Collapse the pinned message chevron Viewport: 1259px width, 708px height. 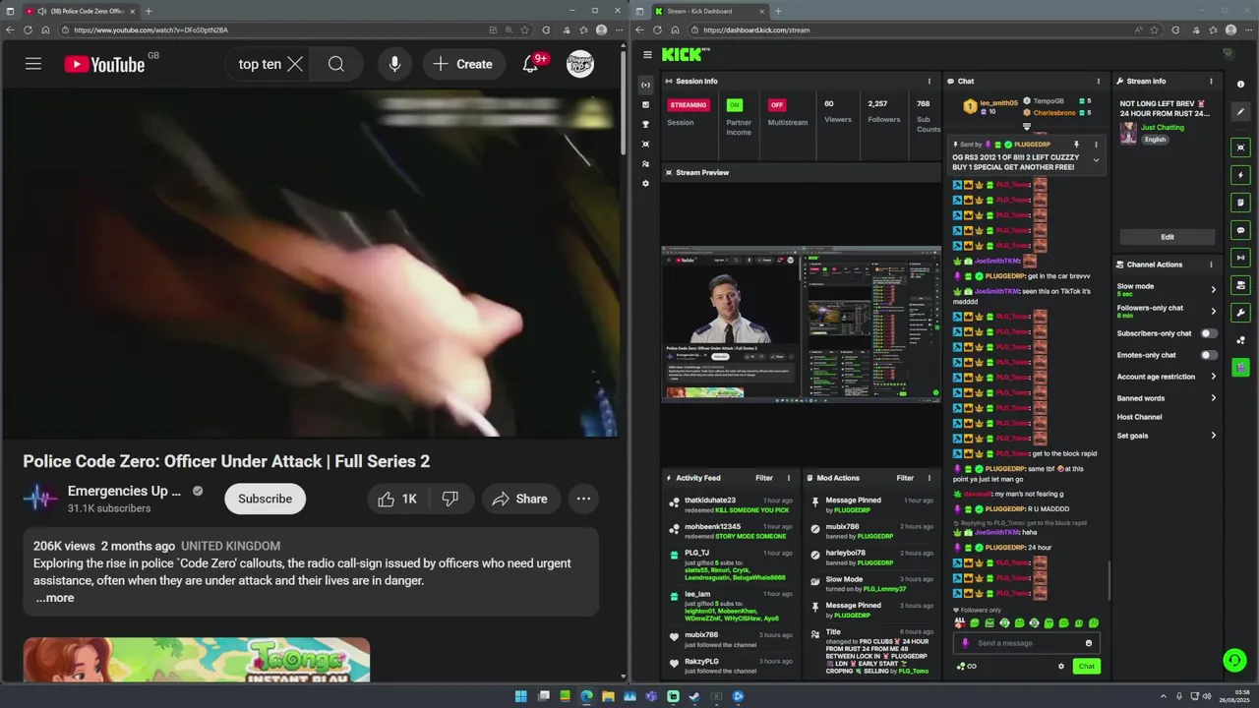[x=1096, y=160]
